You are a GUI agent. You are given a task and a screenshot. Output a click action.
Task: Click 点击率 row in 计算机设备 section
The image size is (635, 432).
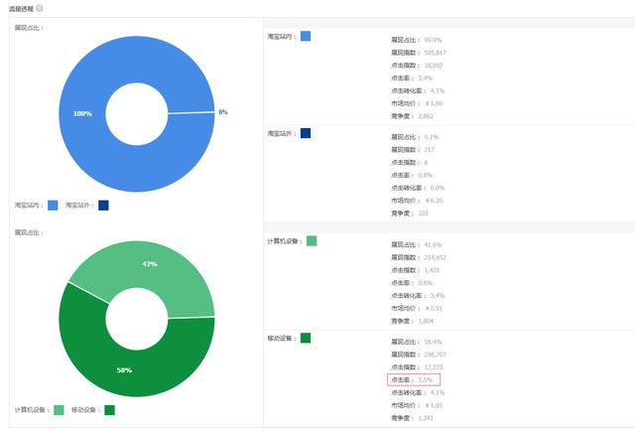point(412,283)
